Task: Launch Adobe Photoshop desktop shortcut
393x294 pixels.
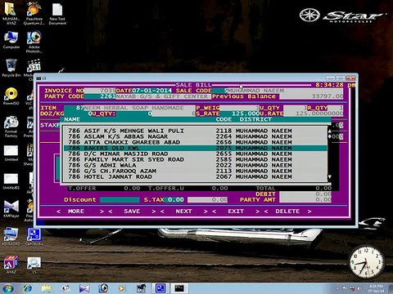Action: pyautogui.click(x=34, y=42)
